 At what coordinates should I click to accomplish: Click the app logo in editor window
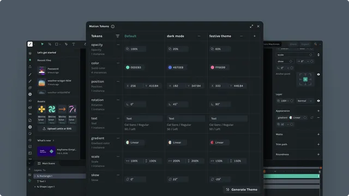coord(30,44)
